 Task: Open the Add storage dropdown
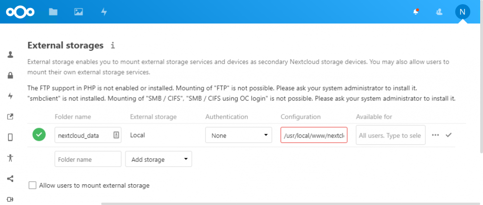(x=158, y=159)
